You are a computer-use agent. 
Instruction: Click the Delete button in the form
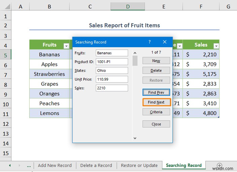[156, 70]
